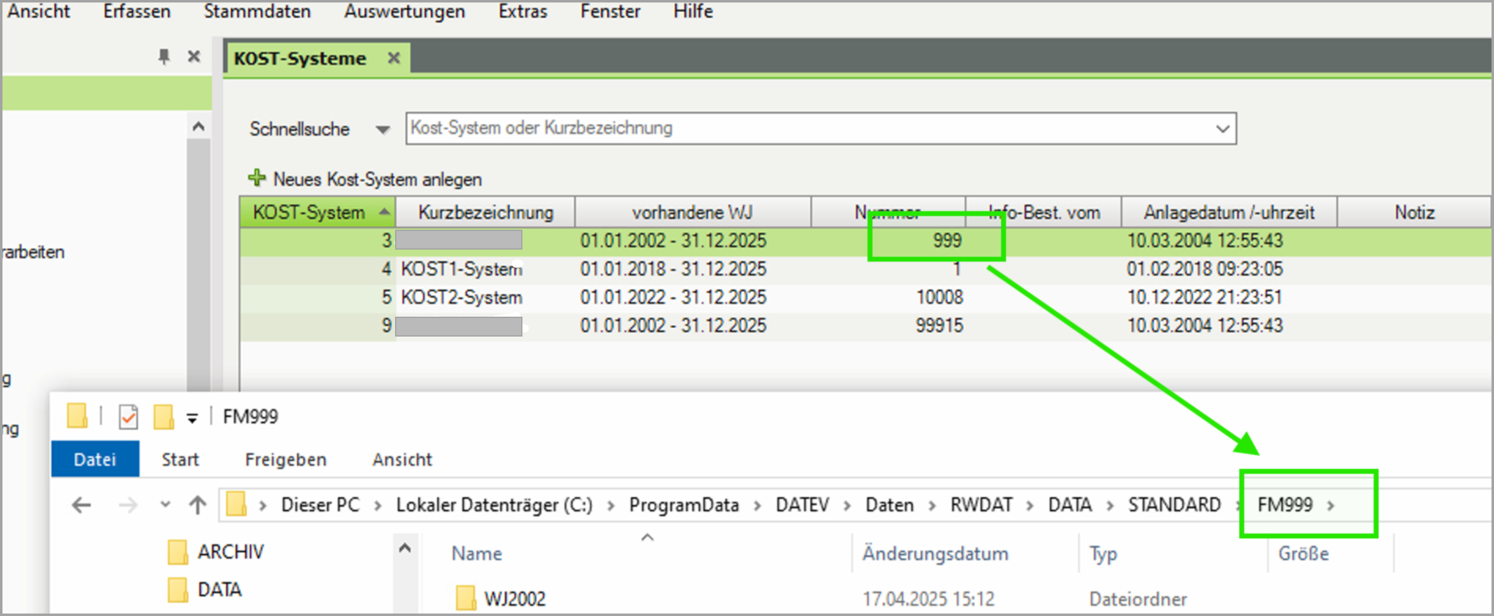The width and height of the screenshot is (1494, 616).
Task: Close the KOST-Systeme tab
Action: point(394,58)
